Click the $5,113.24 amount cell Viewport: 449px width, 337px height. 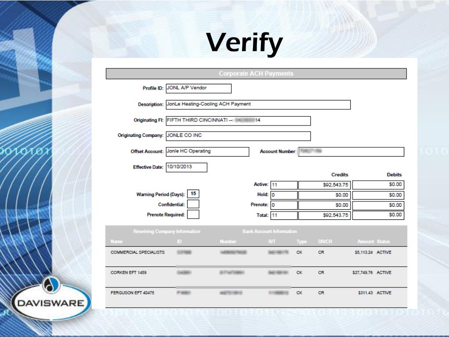[363, 252]
